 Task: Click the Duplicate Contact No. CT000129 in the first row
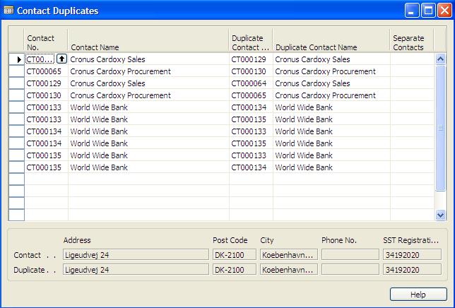pyautogui.click(x=251, y=59)
